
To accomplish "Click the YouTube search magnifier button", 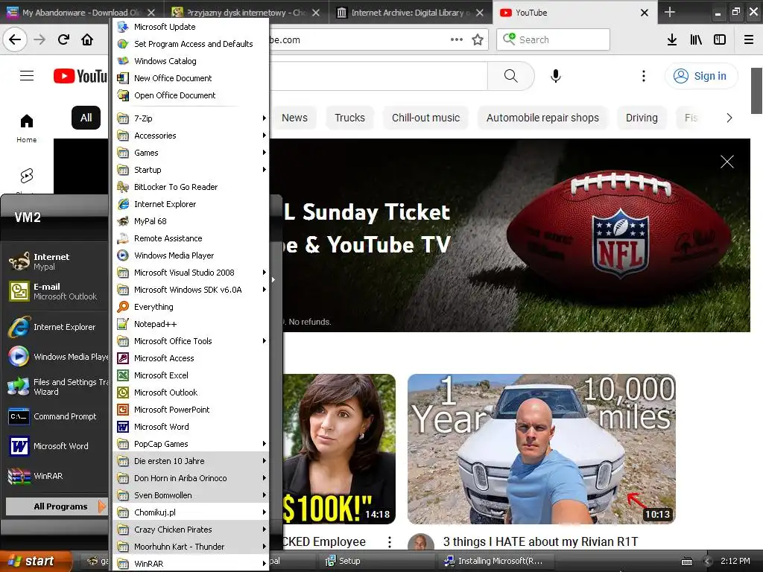I will 511,76.
